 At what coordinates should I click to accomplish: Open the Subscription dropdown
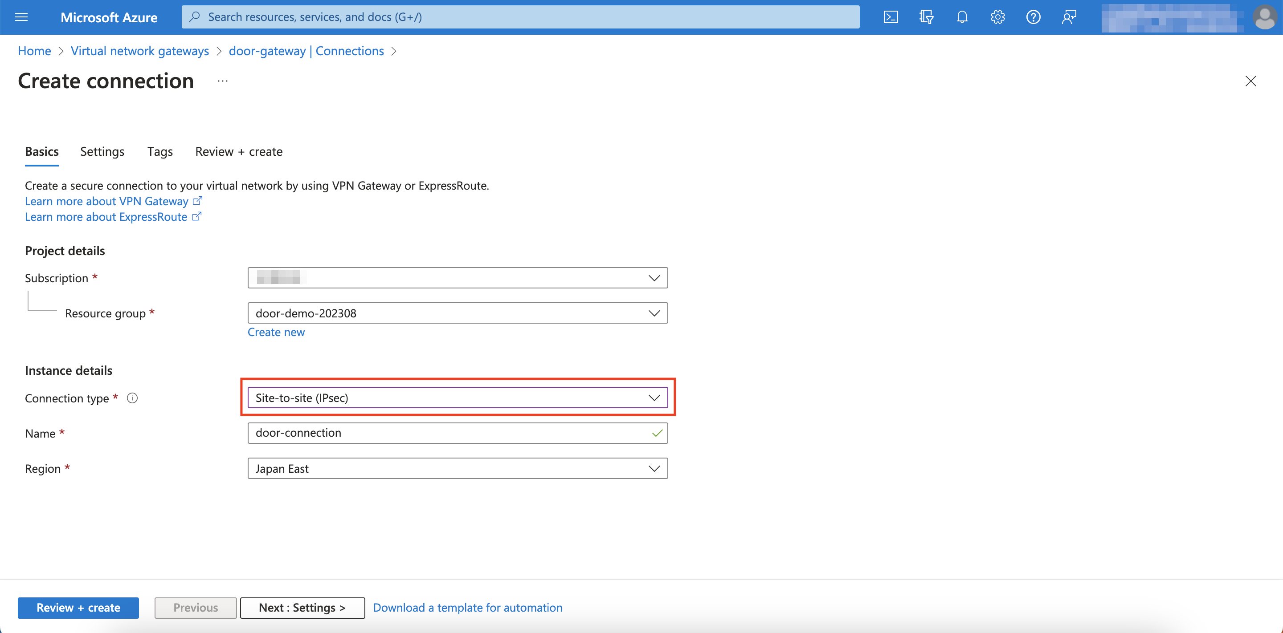[654, 278]
